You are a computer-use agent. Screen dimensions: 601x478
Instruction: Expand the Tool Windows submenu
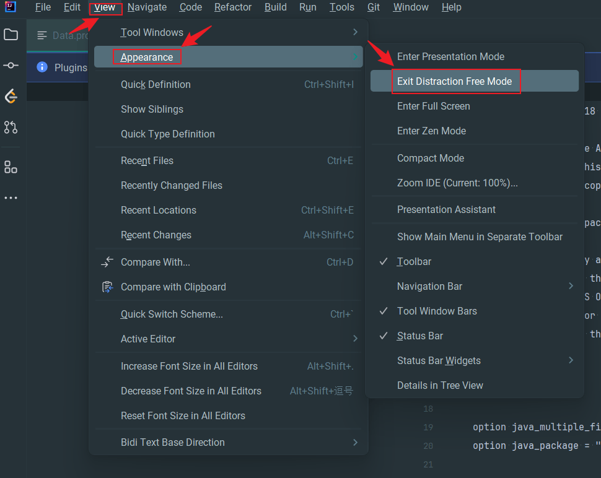coord(152,32)
